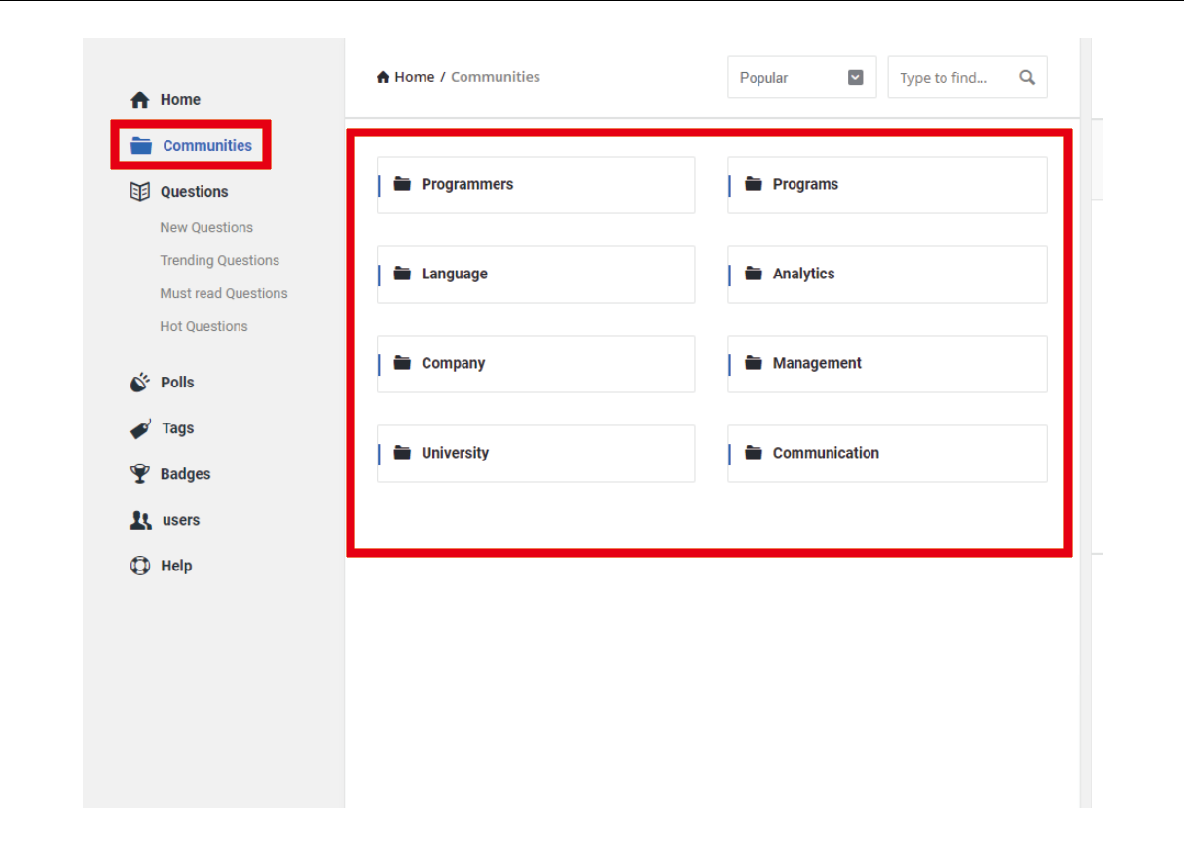Open the Popular sort dropdown
The width and height of the screenshot is (1184, 846).
click(802, 77)
